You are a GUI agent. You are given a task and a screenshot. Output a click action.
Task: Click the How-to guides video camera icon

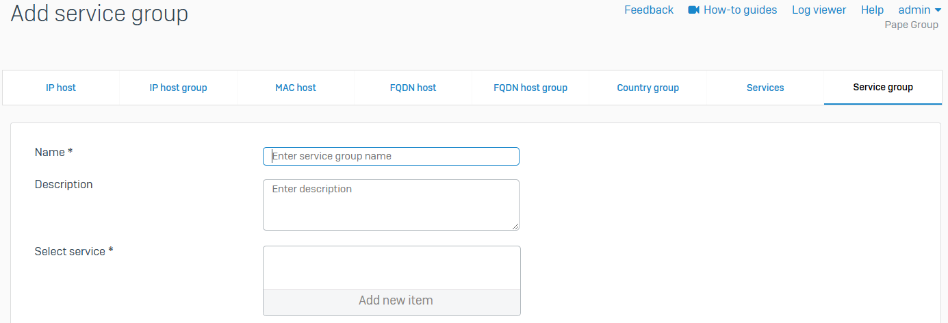click(x=694, y=10)
